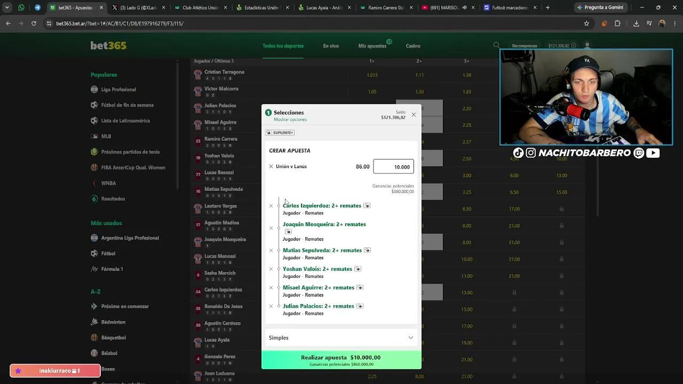
Task: Remove Joaquin Mosqueira selection from bet
Action: pyautogui.click(x=271, y=228)
